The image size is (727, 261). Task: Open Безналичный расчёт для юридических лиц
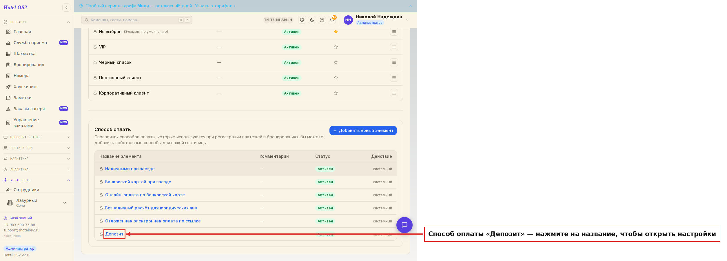(x=151, y=208)
